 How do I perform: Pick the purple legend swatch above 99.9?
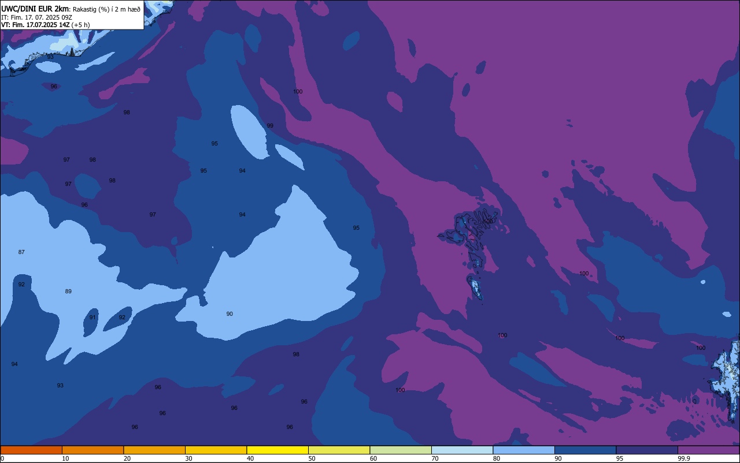pos(709,450)
